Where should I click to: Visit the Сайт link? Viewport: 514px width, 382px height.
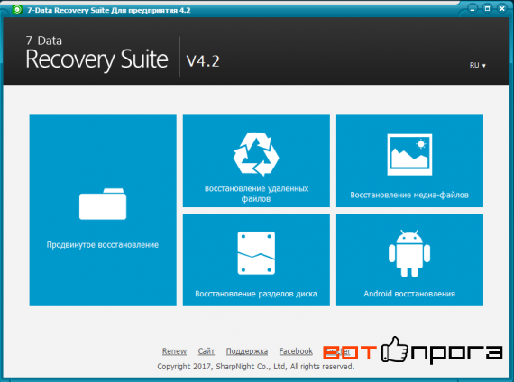point(207,351)
